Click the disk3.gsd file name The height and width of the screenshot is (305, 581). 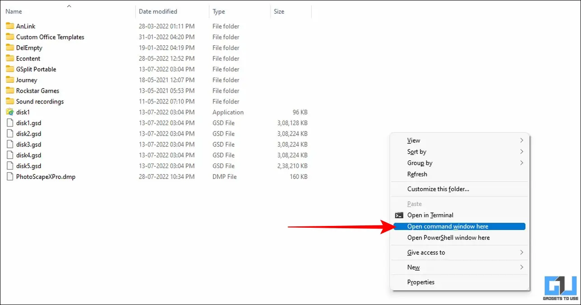click(x=29, y=144)
